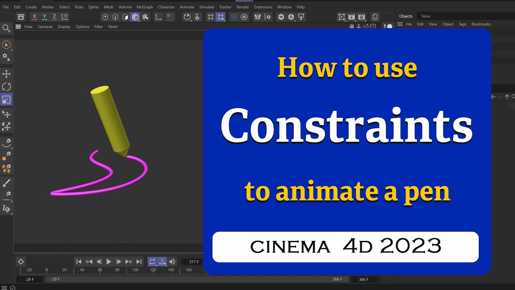Open the Character menu
The height and width of the screenshot is (290, 515).
coord(166,7)
